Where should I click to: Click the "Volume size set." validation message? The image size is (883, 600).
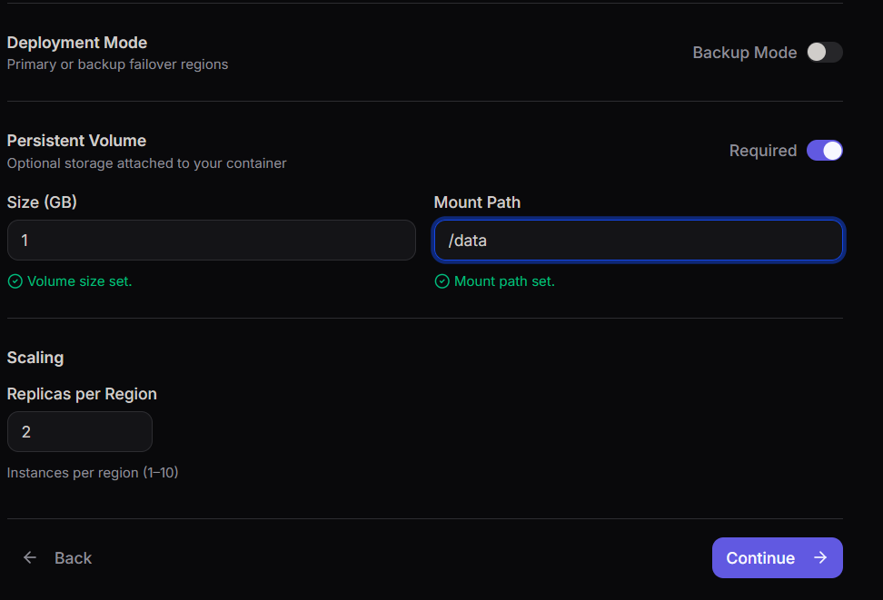[79, 281]
